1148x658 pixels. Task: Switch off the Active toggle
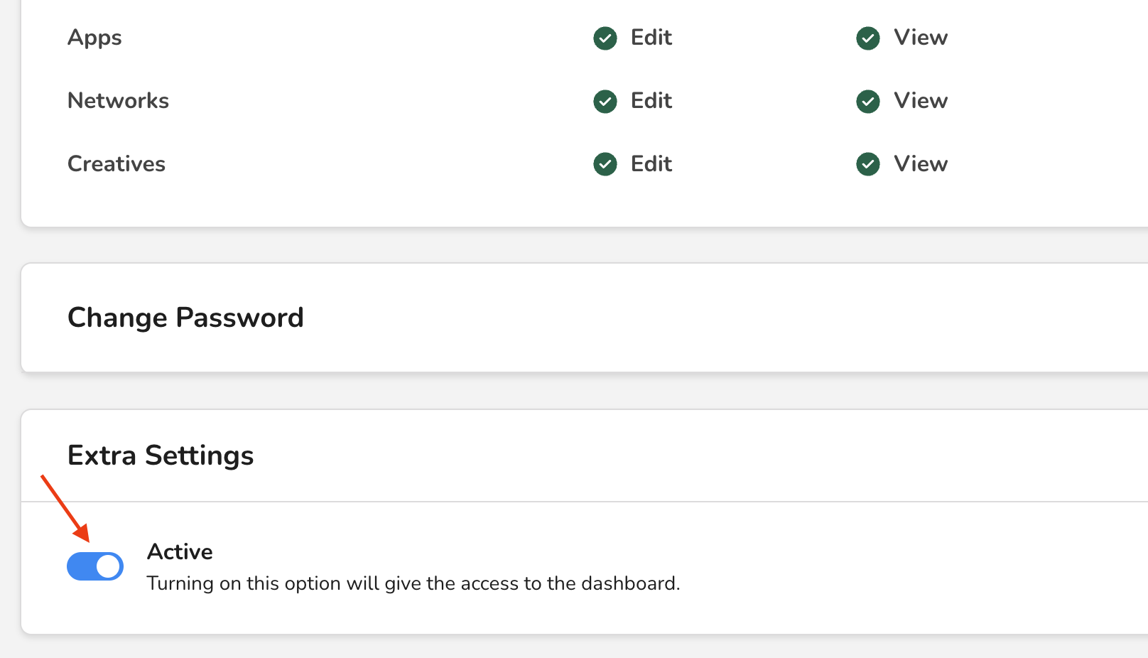pyautogui.click(x=95, y=566)
